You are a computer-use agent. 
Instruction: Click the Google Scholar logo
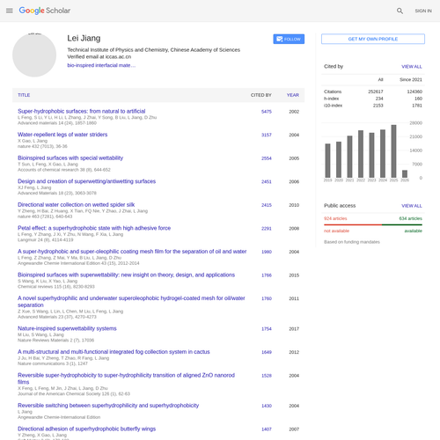click(45, 11)
